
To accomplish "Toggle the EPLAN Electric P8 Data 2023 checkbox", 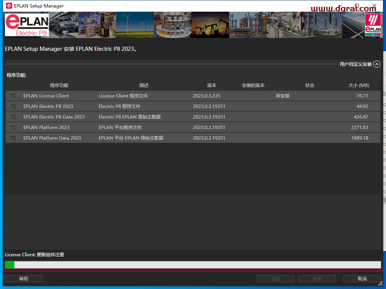I will coord(13,117).
